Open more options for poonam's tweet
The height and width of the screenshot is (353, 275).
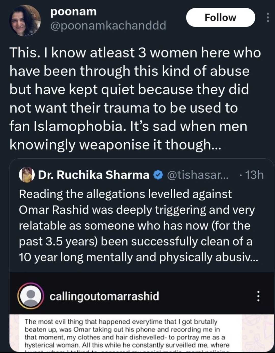[x=268, y=18]
